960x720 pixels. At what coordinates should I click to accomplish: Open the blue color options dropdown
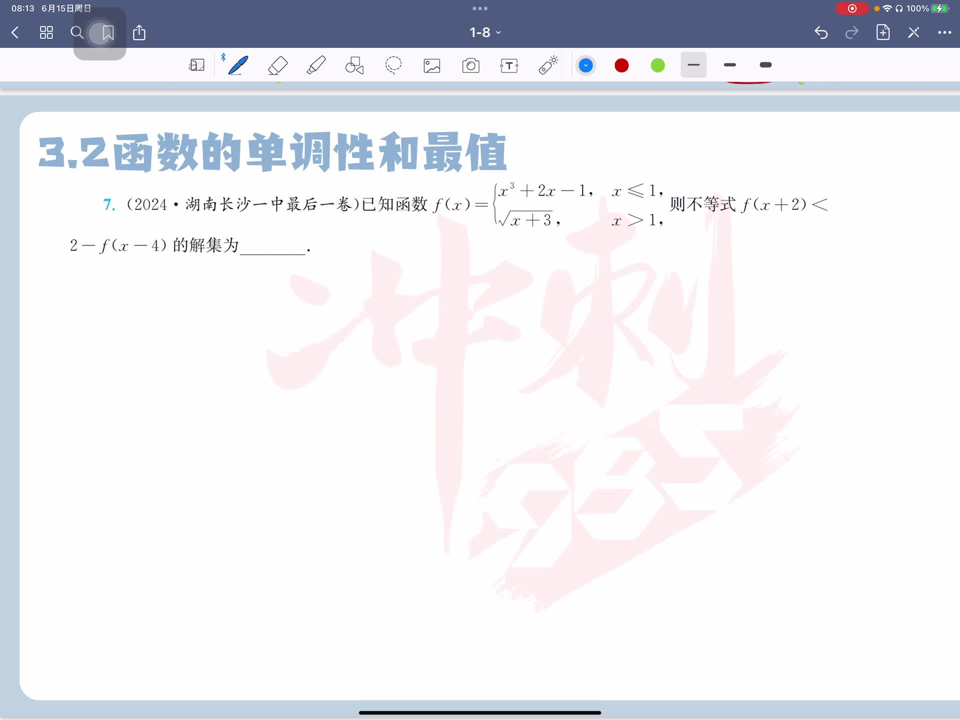point(585,65)
